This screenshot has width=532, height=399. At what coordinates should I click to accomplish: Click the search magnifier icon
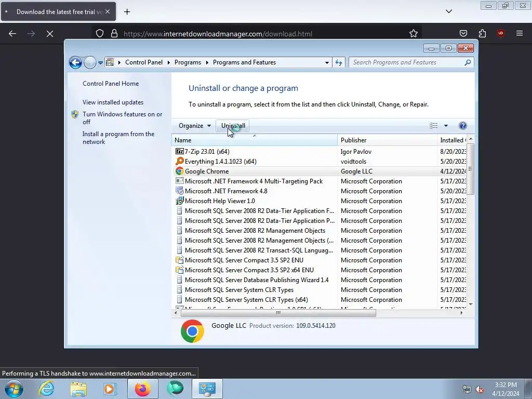click(x=468, y=62)
